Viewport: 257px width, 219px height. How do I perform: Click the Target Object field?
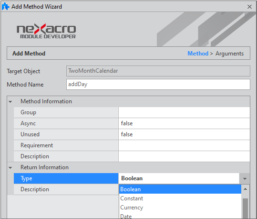point(158,71)
